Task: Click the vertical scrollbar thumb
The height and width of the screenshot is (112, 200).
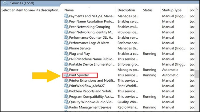Action: pos(197,74)
